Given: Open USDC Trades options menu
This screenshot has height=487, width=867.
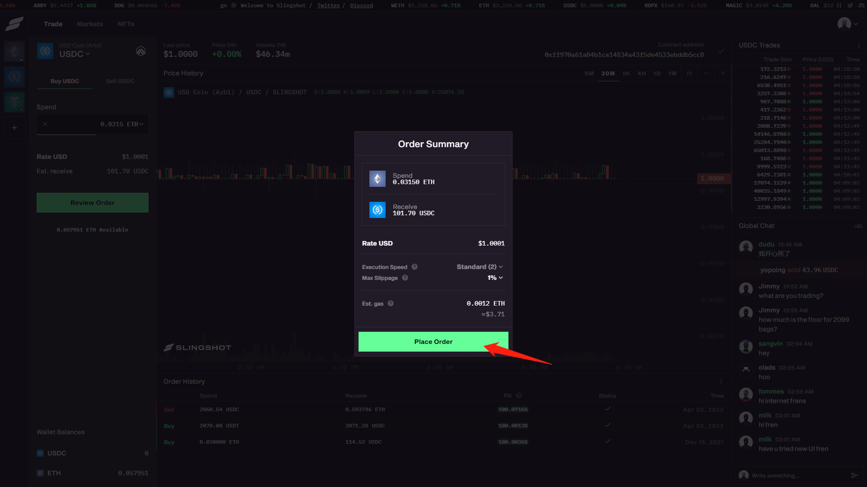Looking at the screenshot, I should [x=859, y=45].
